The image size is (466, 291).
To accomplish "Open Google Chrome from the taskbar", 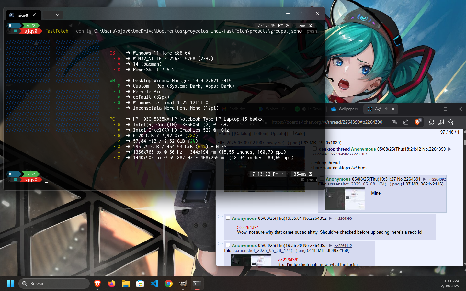I will [x=169, y=284].
